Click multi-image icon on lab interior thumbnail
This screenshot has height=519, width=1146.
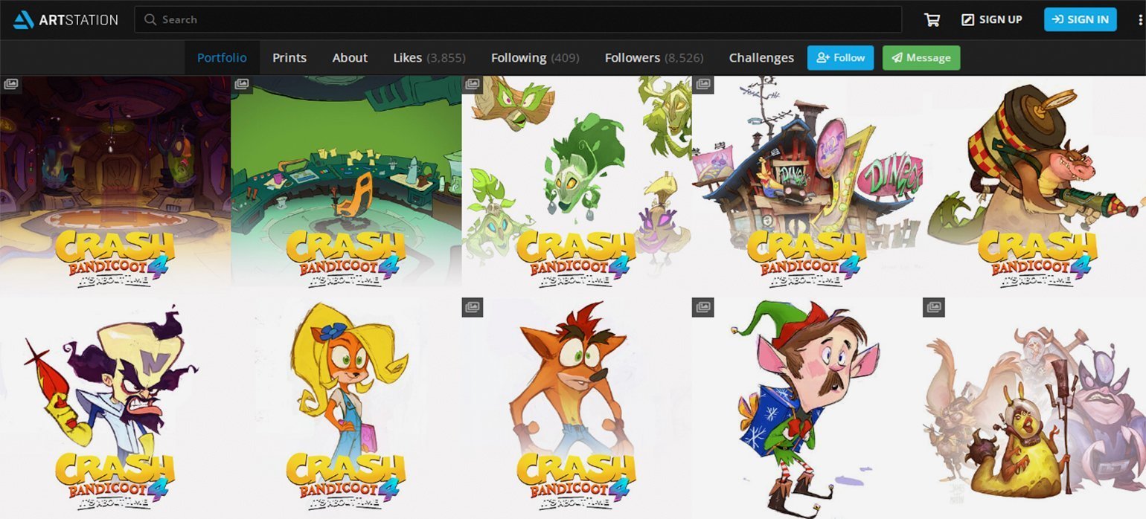click(11, 84)
